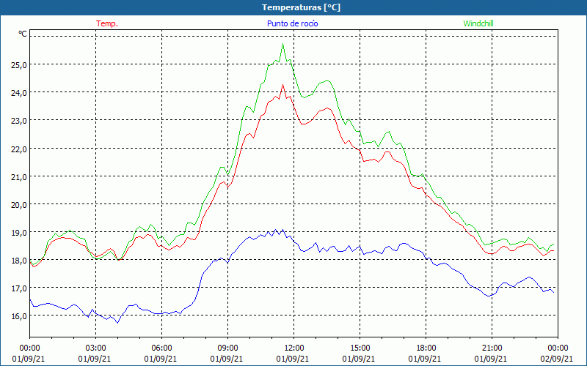587x366 pixels.
Task: Click the 16,0 y-axis value
Action: [x=19, y=316]
